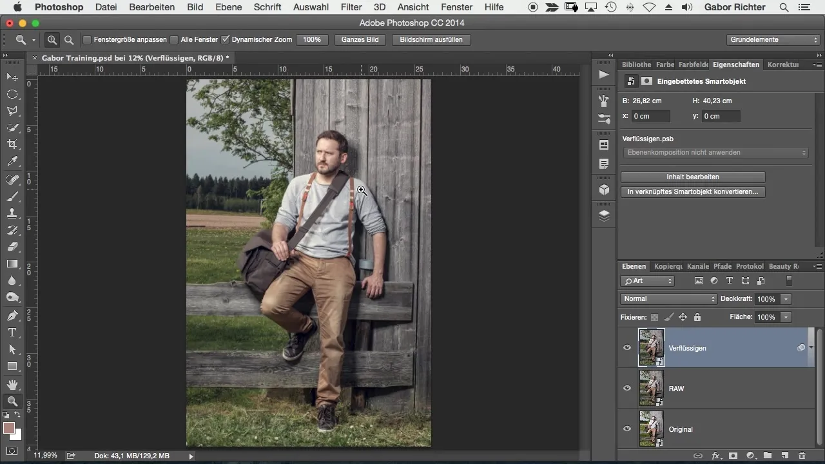Open the Grundelemente workspace dropdown
Viewport: 825px width, 464px height.
(773, 40)
